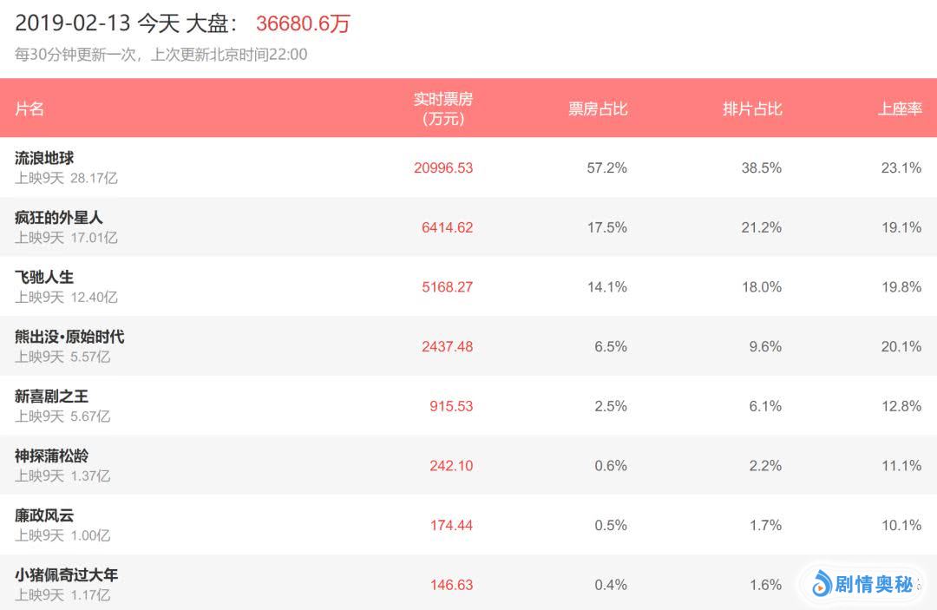Select the 6414.62 box office value
The height and width of the screenshot is (610, 937).
(447, 227)
